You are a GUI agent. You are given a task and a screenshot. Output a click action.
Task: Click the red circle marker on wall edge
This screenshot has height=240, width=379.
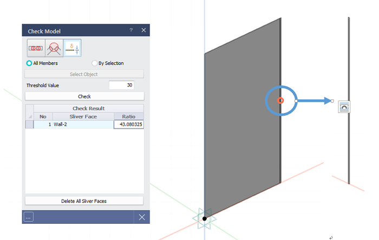(280, 101)
